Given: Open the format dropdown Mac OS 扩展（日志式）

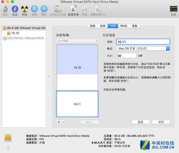Looking at the screenshot, I should [143, 48].
